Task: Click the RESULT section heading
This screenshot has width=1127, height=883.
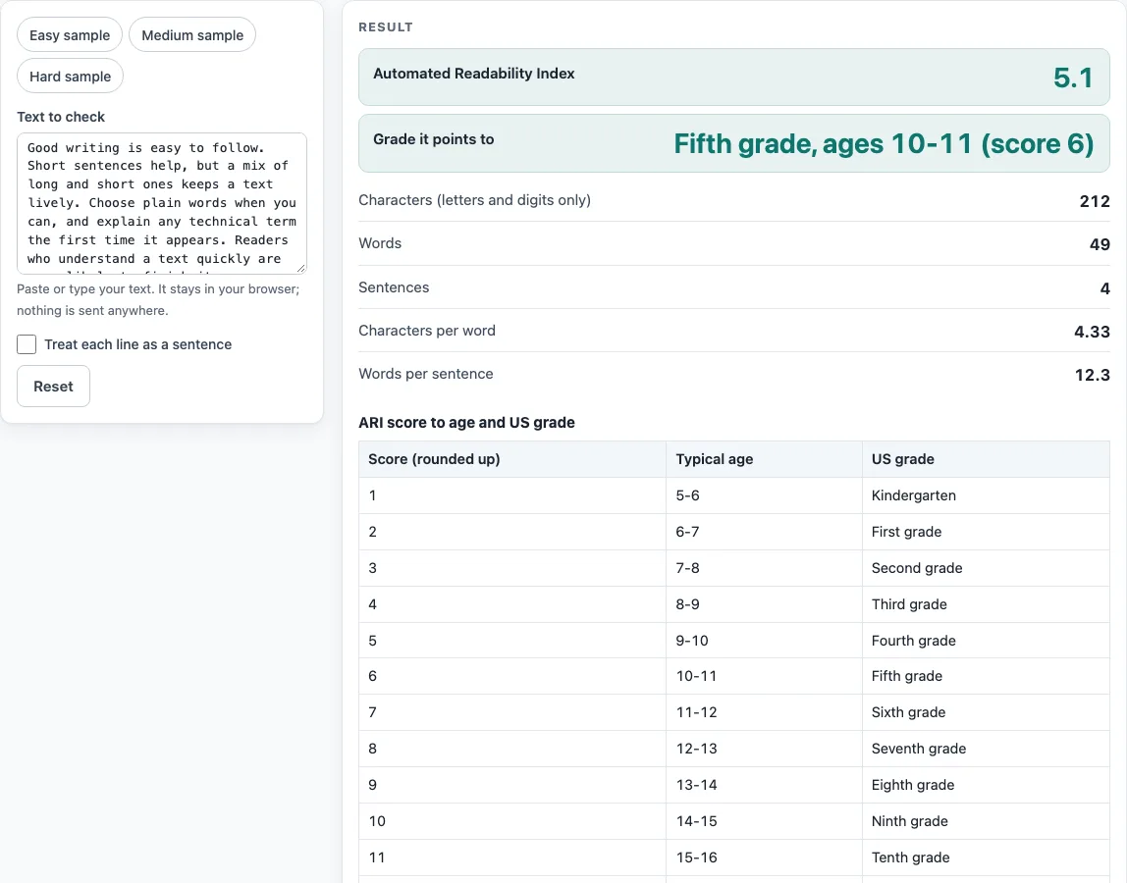Action: click(x=386, y=27)
